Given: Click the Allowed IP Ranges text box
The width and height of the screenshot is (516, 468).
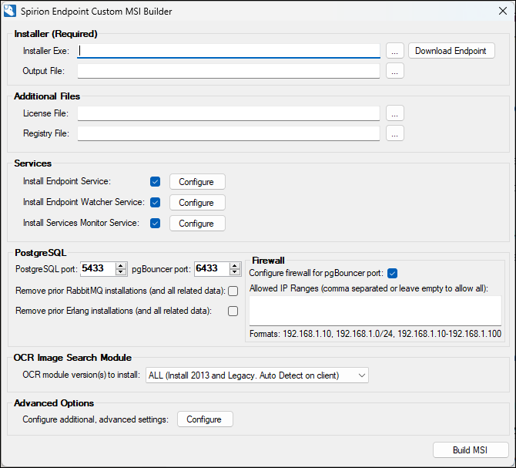Looking at the screenshot, I should [x=375, y=310].
